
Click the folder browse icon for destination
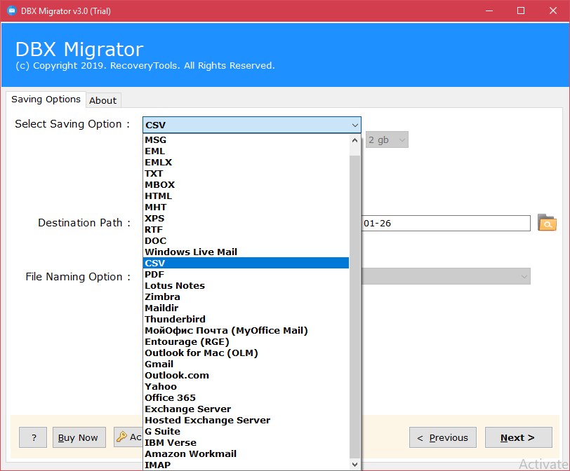pos(547,222)
